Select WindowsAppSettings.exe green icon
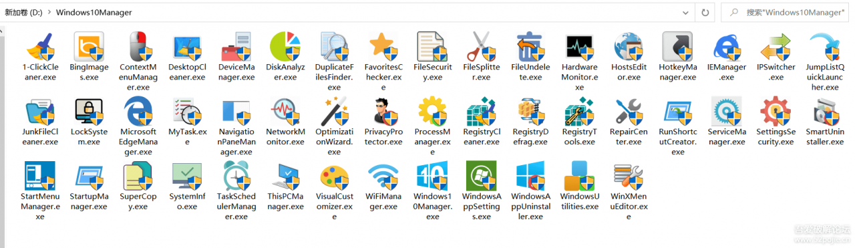Image resolution: width=855 pixels, height=248 pixels. tap(481, 176)
